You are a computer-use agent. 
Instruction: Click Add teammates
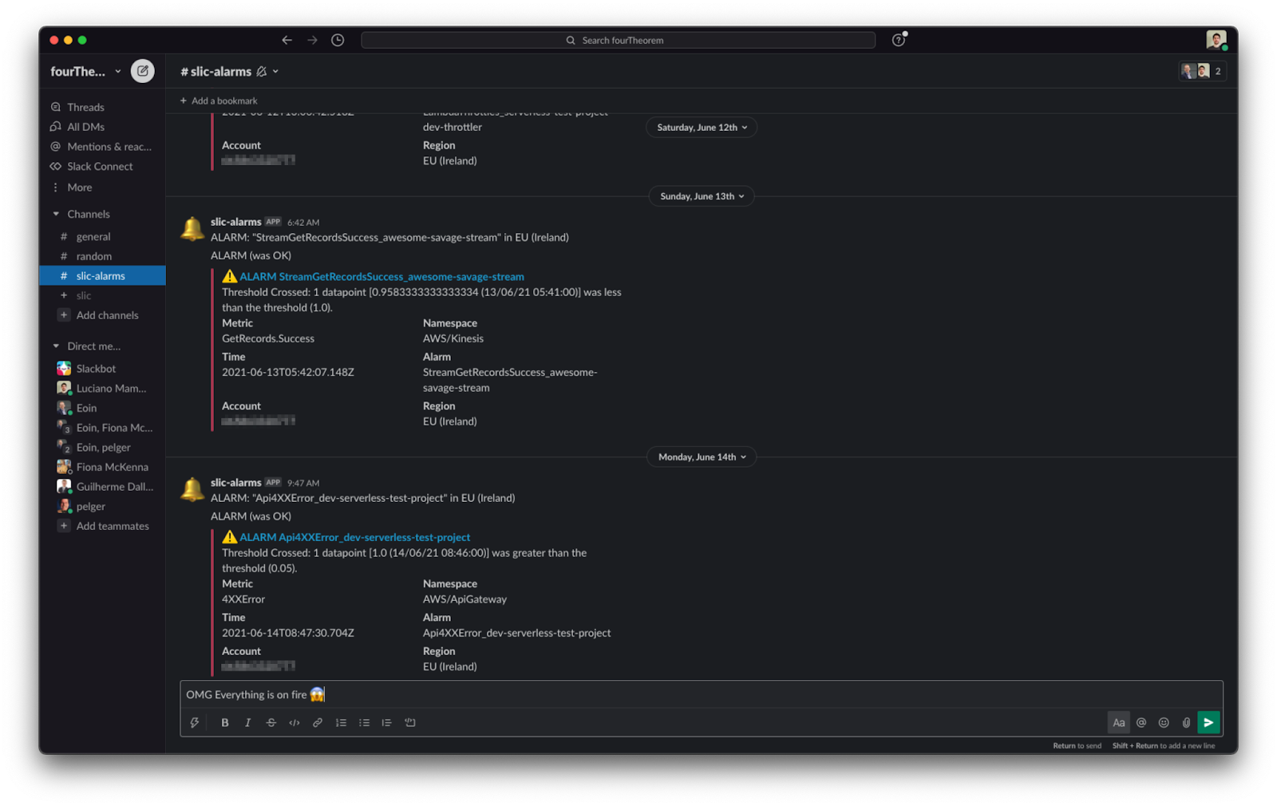(x=113, y=526)
